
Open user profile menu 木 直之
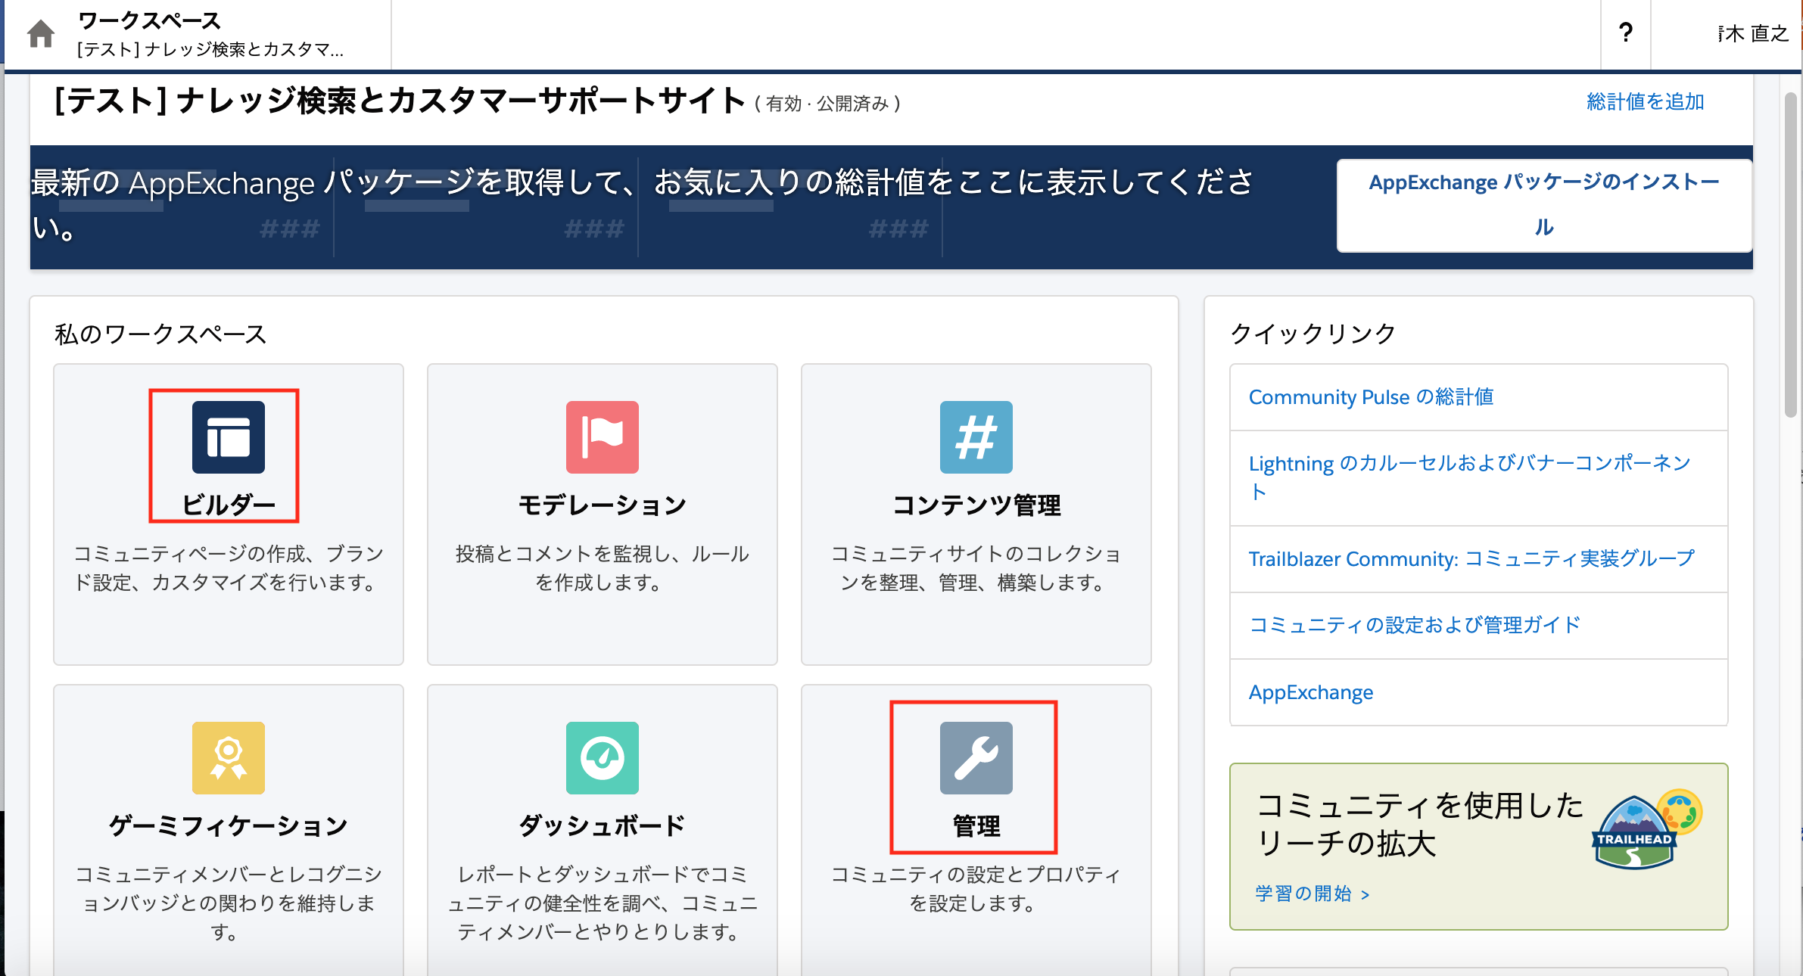click(1752, 33)
